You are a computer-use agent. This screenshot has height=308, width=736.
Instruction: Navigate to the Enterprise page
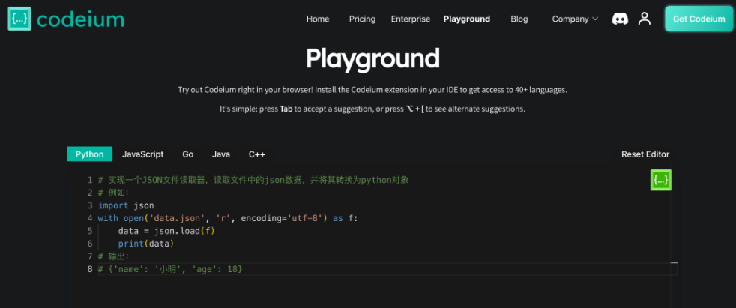pos(411,19)
